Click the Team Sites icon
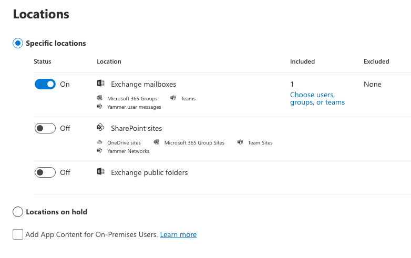This screenshot has height=258, width=411. [x=240, y=142]
